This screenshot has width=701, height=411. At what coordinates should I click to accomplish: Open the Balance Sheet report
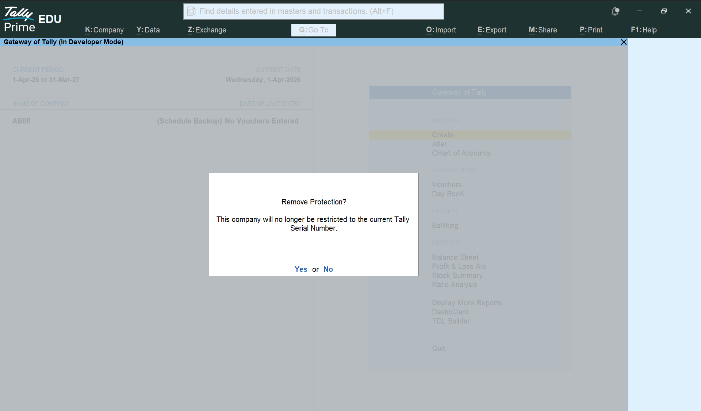point(455,257)
